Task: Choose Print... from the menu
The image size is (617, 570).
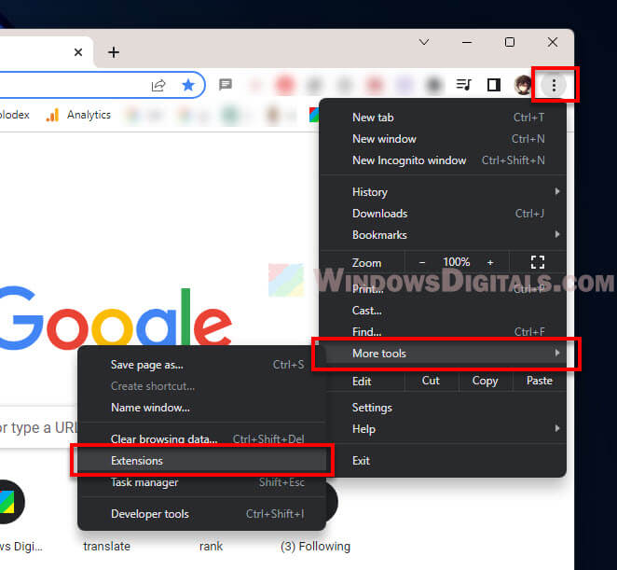Action: pos(444,289)
